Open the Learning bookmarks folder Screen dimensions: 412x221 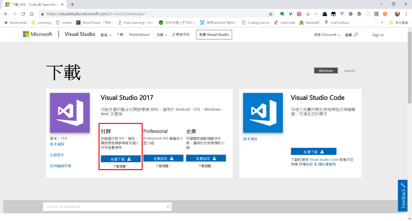[41, 23]
